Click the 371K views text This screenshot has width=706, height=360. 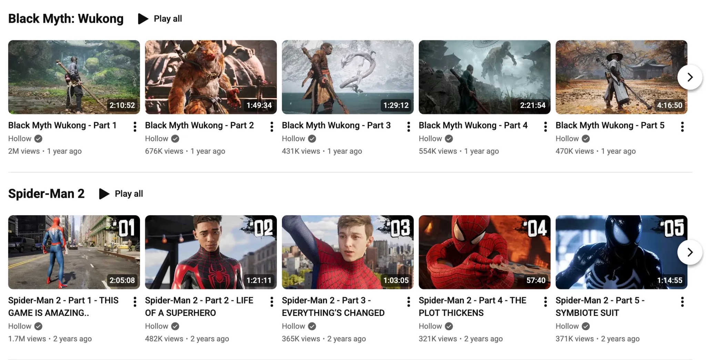point(575,339)
